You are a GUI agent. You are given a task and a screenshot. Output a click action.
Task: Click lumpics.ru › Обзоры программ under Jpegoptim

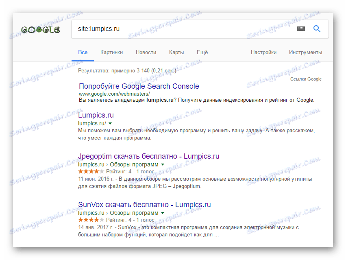coord(118,164)
